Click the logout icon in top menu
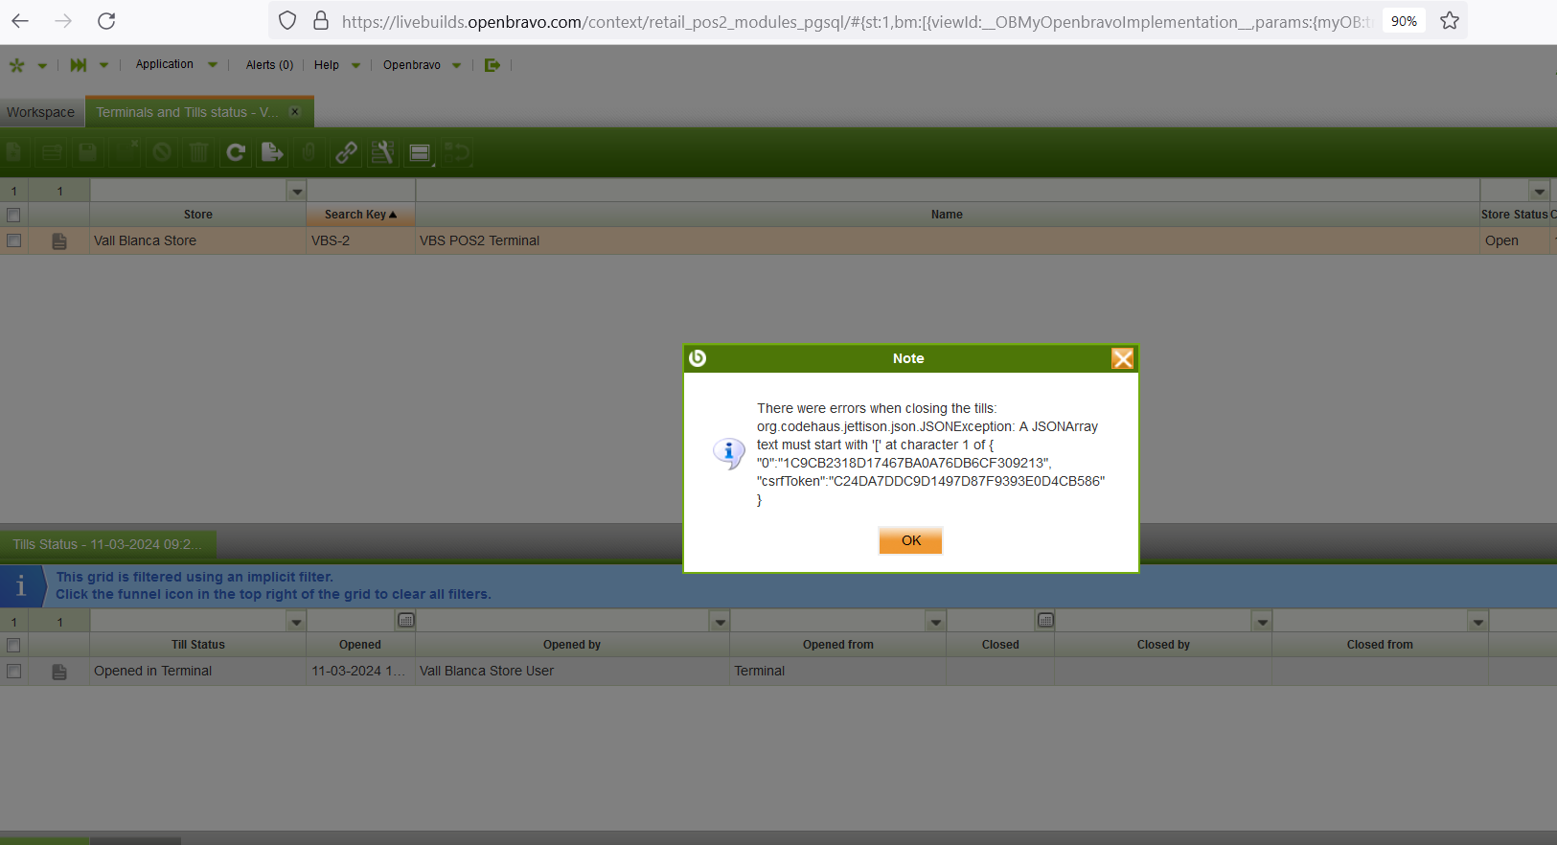Screen dimensions: 1557x845 (x=492, y=65)
